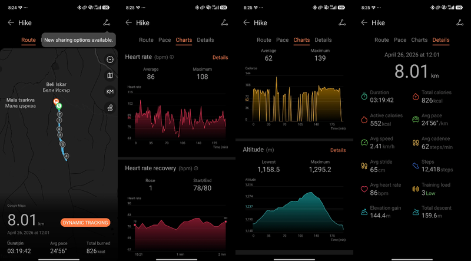Tap the back arrow on the Route map screen
471x261 pixels.
11,22
